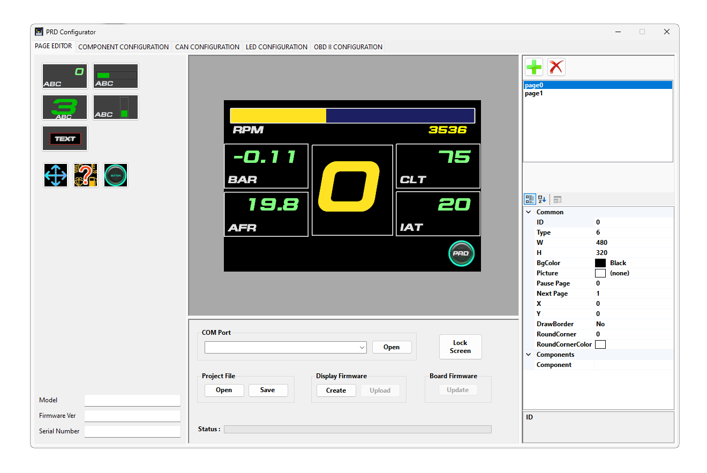Select the TEXT label component icon
This screenshot has height=473, width=707.
point(65,138)
